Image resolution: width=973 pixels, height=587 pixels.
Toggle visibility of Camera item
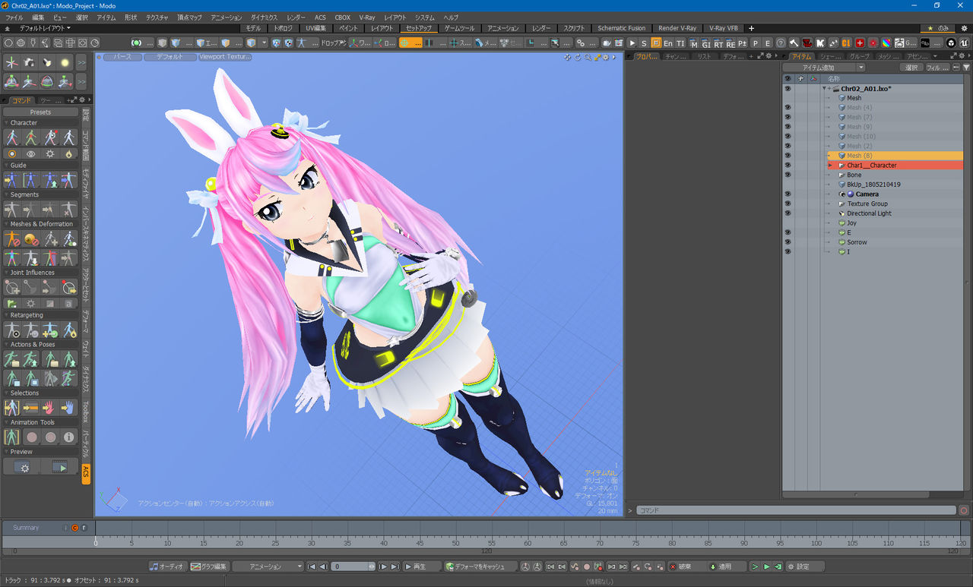[x=788, y=194]
